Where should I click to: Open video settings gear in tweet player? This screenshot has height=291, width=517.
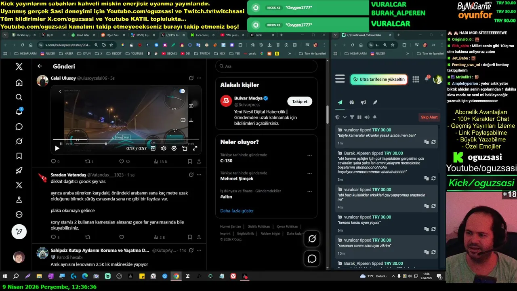(174, 148)
